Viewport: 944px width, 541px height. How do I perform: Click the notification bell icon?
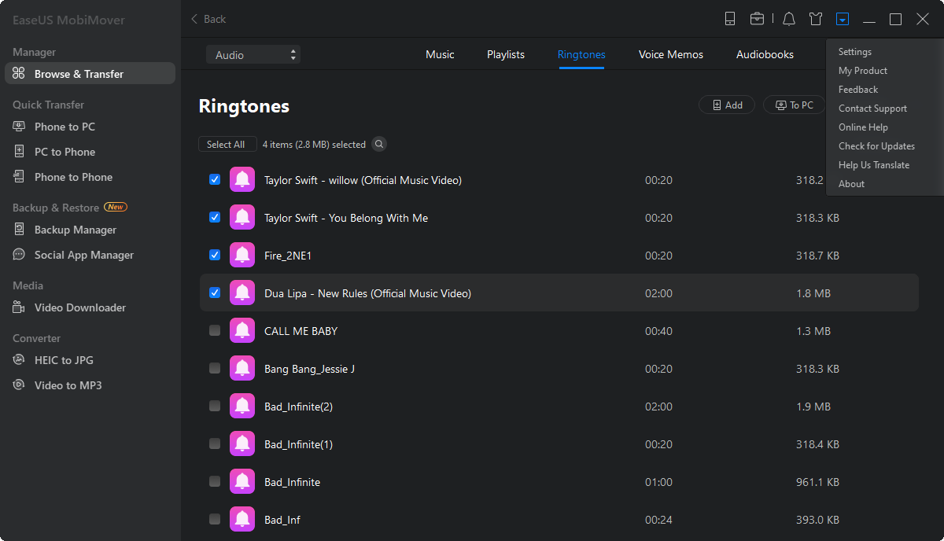tap(788, 18)
